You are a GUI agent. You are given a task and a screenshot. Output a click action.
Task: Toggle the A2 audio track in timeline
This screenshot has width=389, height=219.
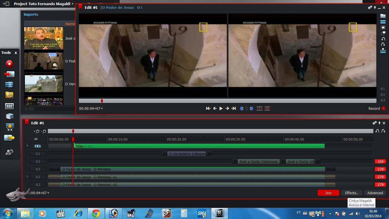pos(38,185)
